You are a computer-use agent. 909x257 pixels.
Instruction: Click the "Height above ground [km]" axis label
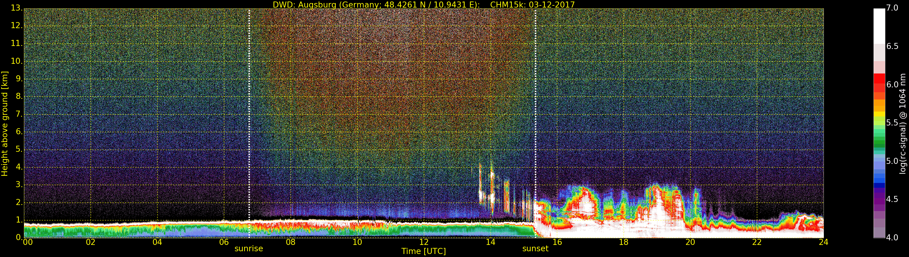coord(5,124)
